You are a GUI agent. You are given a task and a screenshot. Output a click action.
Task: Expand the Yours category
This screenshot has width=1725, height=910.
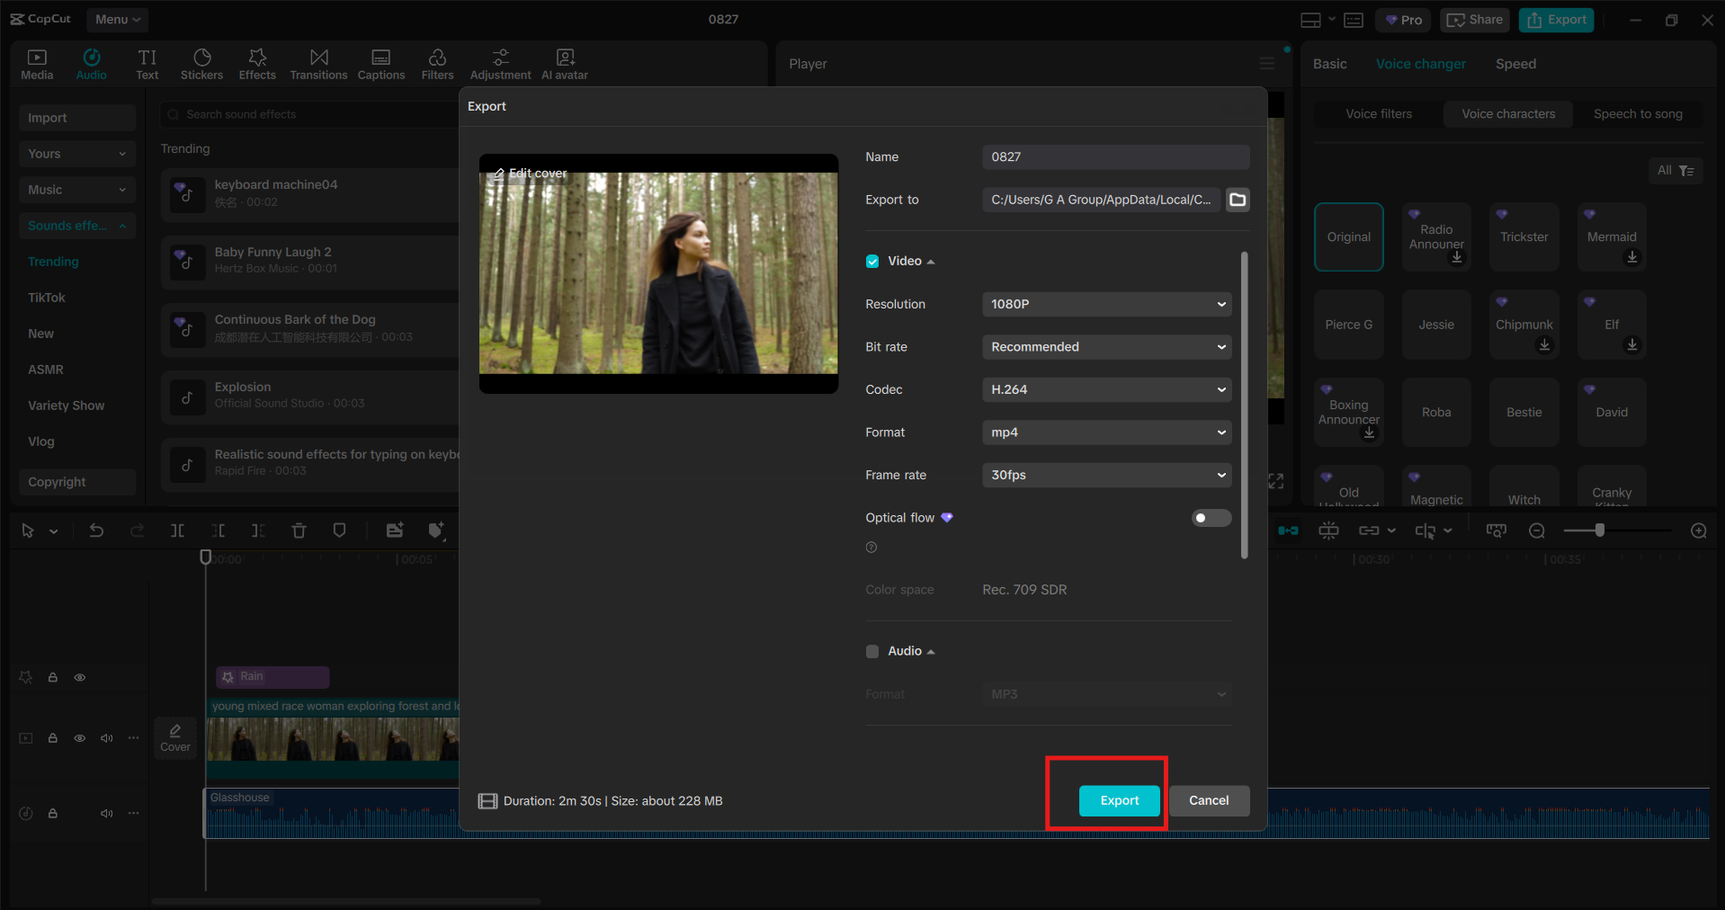[77, 154]
